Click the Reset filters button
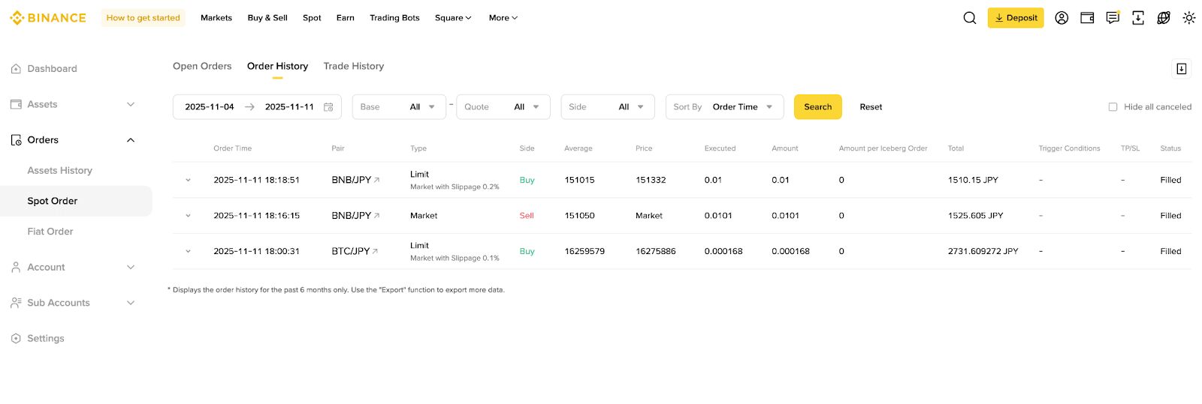This screenshot has width=1202, height=404. 871,107
